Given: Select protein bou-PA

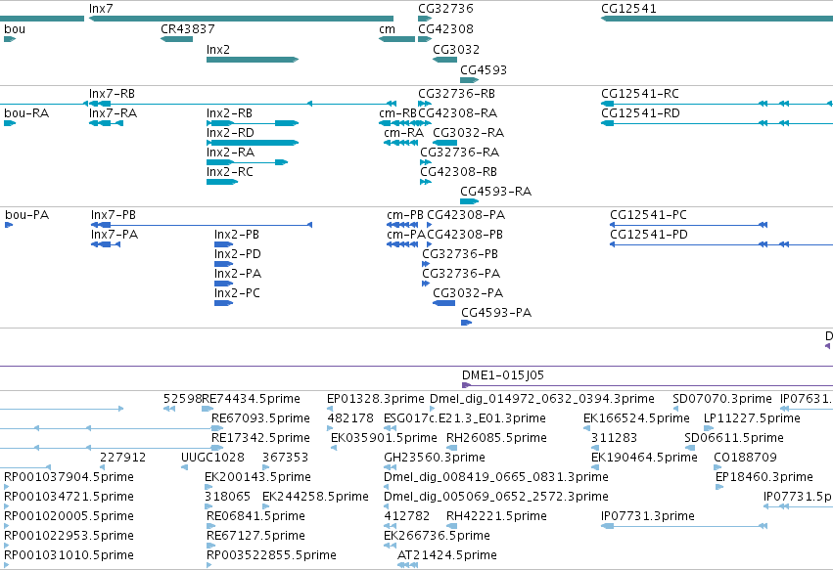Looking at the screenshot, I should (9, 225).
